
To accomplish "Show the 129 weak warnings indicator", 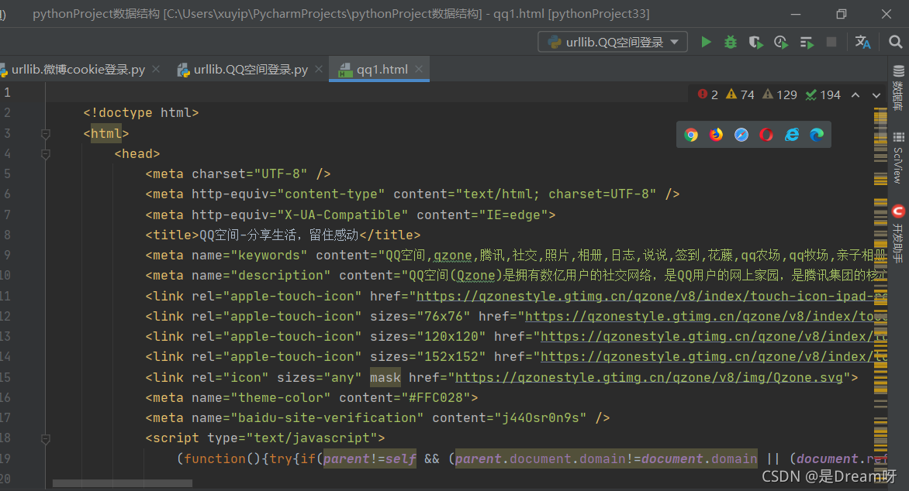I will [779, 94].
